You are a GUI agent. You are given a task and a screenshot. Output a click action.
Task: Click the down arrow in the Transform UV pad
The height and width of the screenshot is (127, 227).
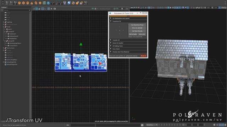[x=120, y=34]
